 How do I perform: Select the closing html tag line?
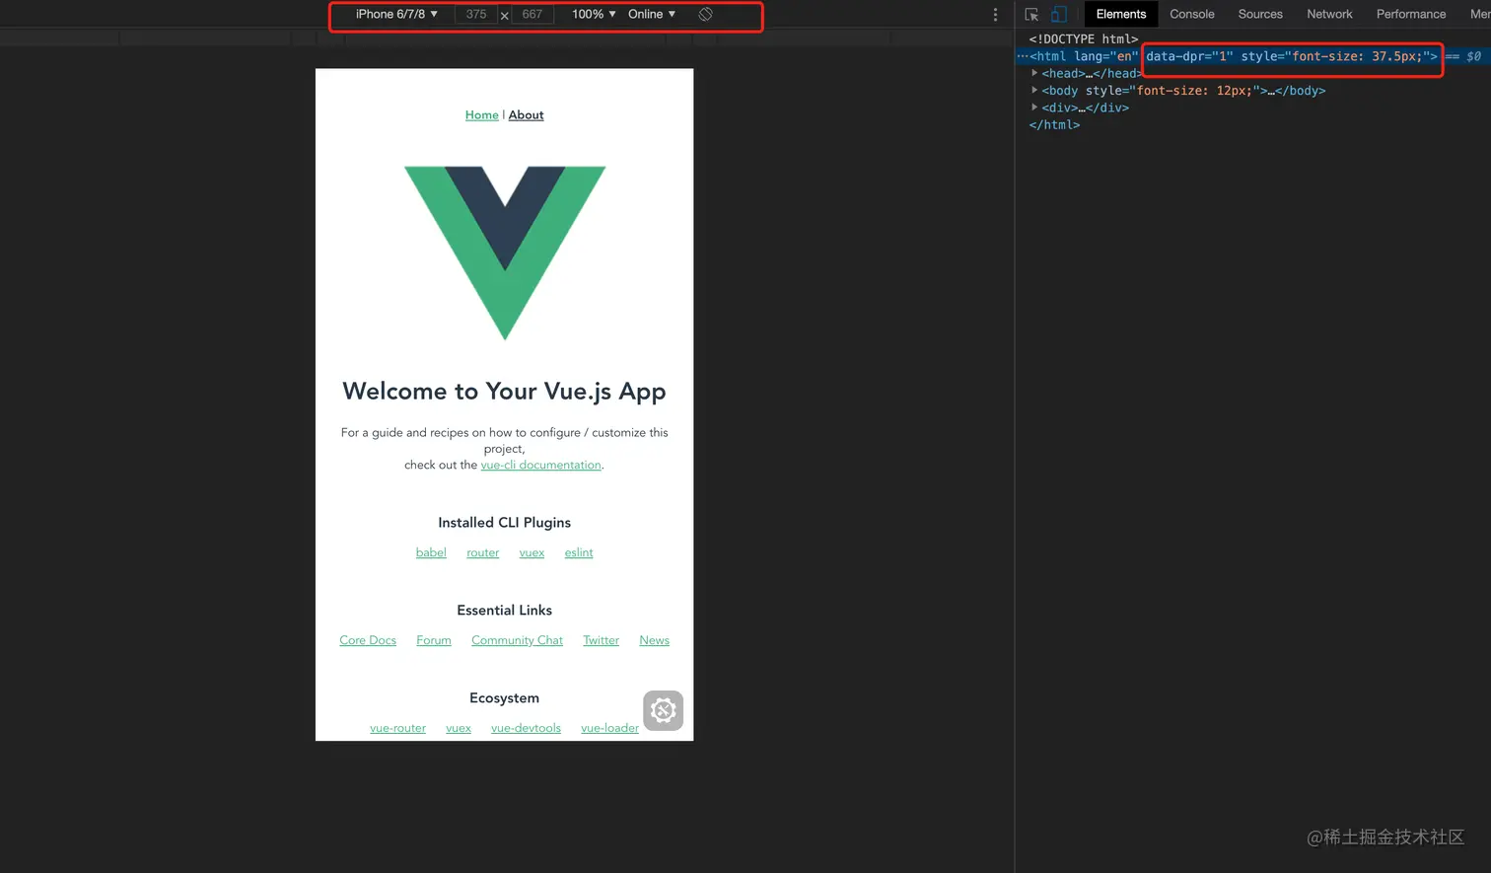[1054, 125]
